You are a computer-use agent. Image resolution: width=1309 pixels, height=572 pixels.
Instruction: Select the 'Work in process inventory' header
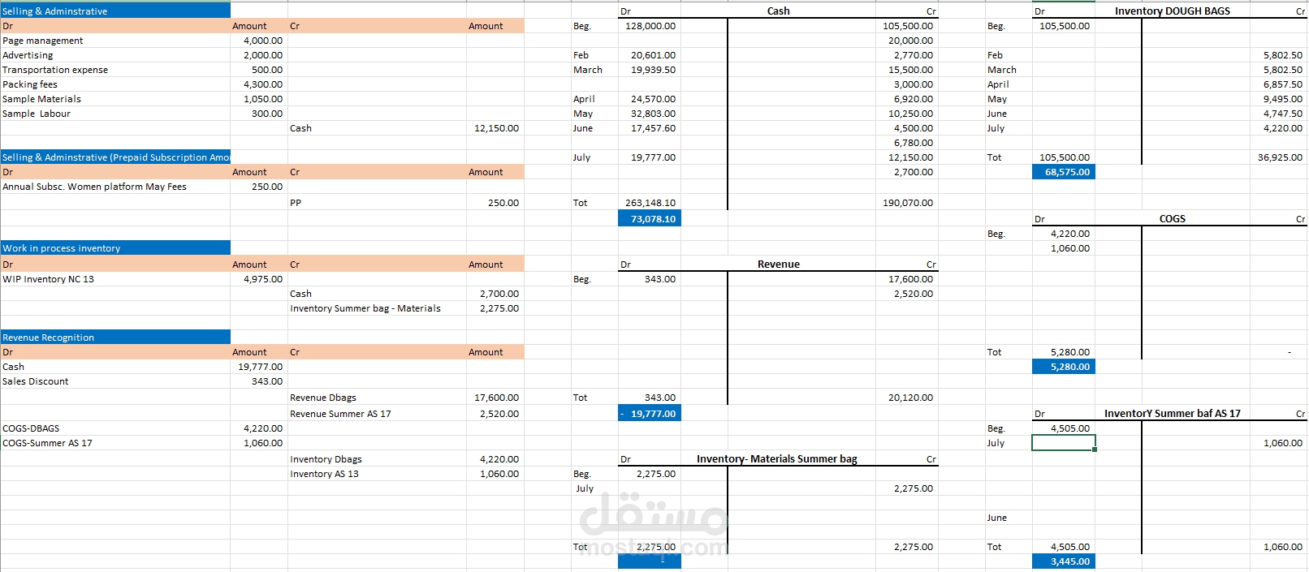(x=115, y=248)
